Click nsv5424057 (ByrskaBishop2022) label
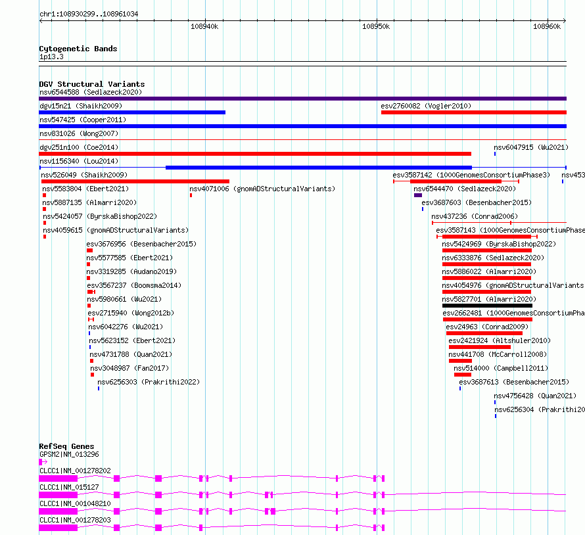Viewport: 585px width, 535px height. pos(100,216)
